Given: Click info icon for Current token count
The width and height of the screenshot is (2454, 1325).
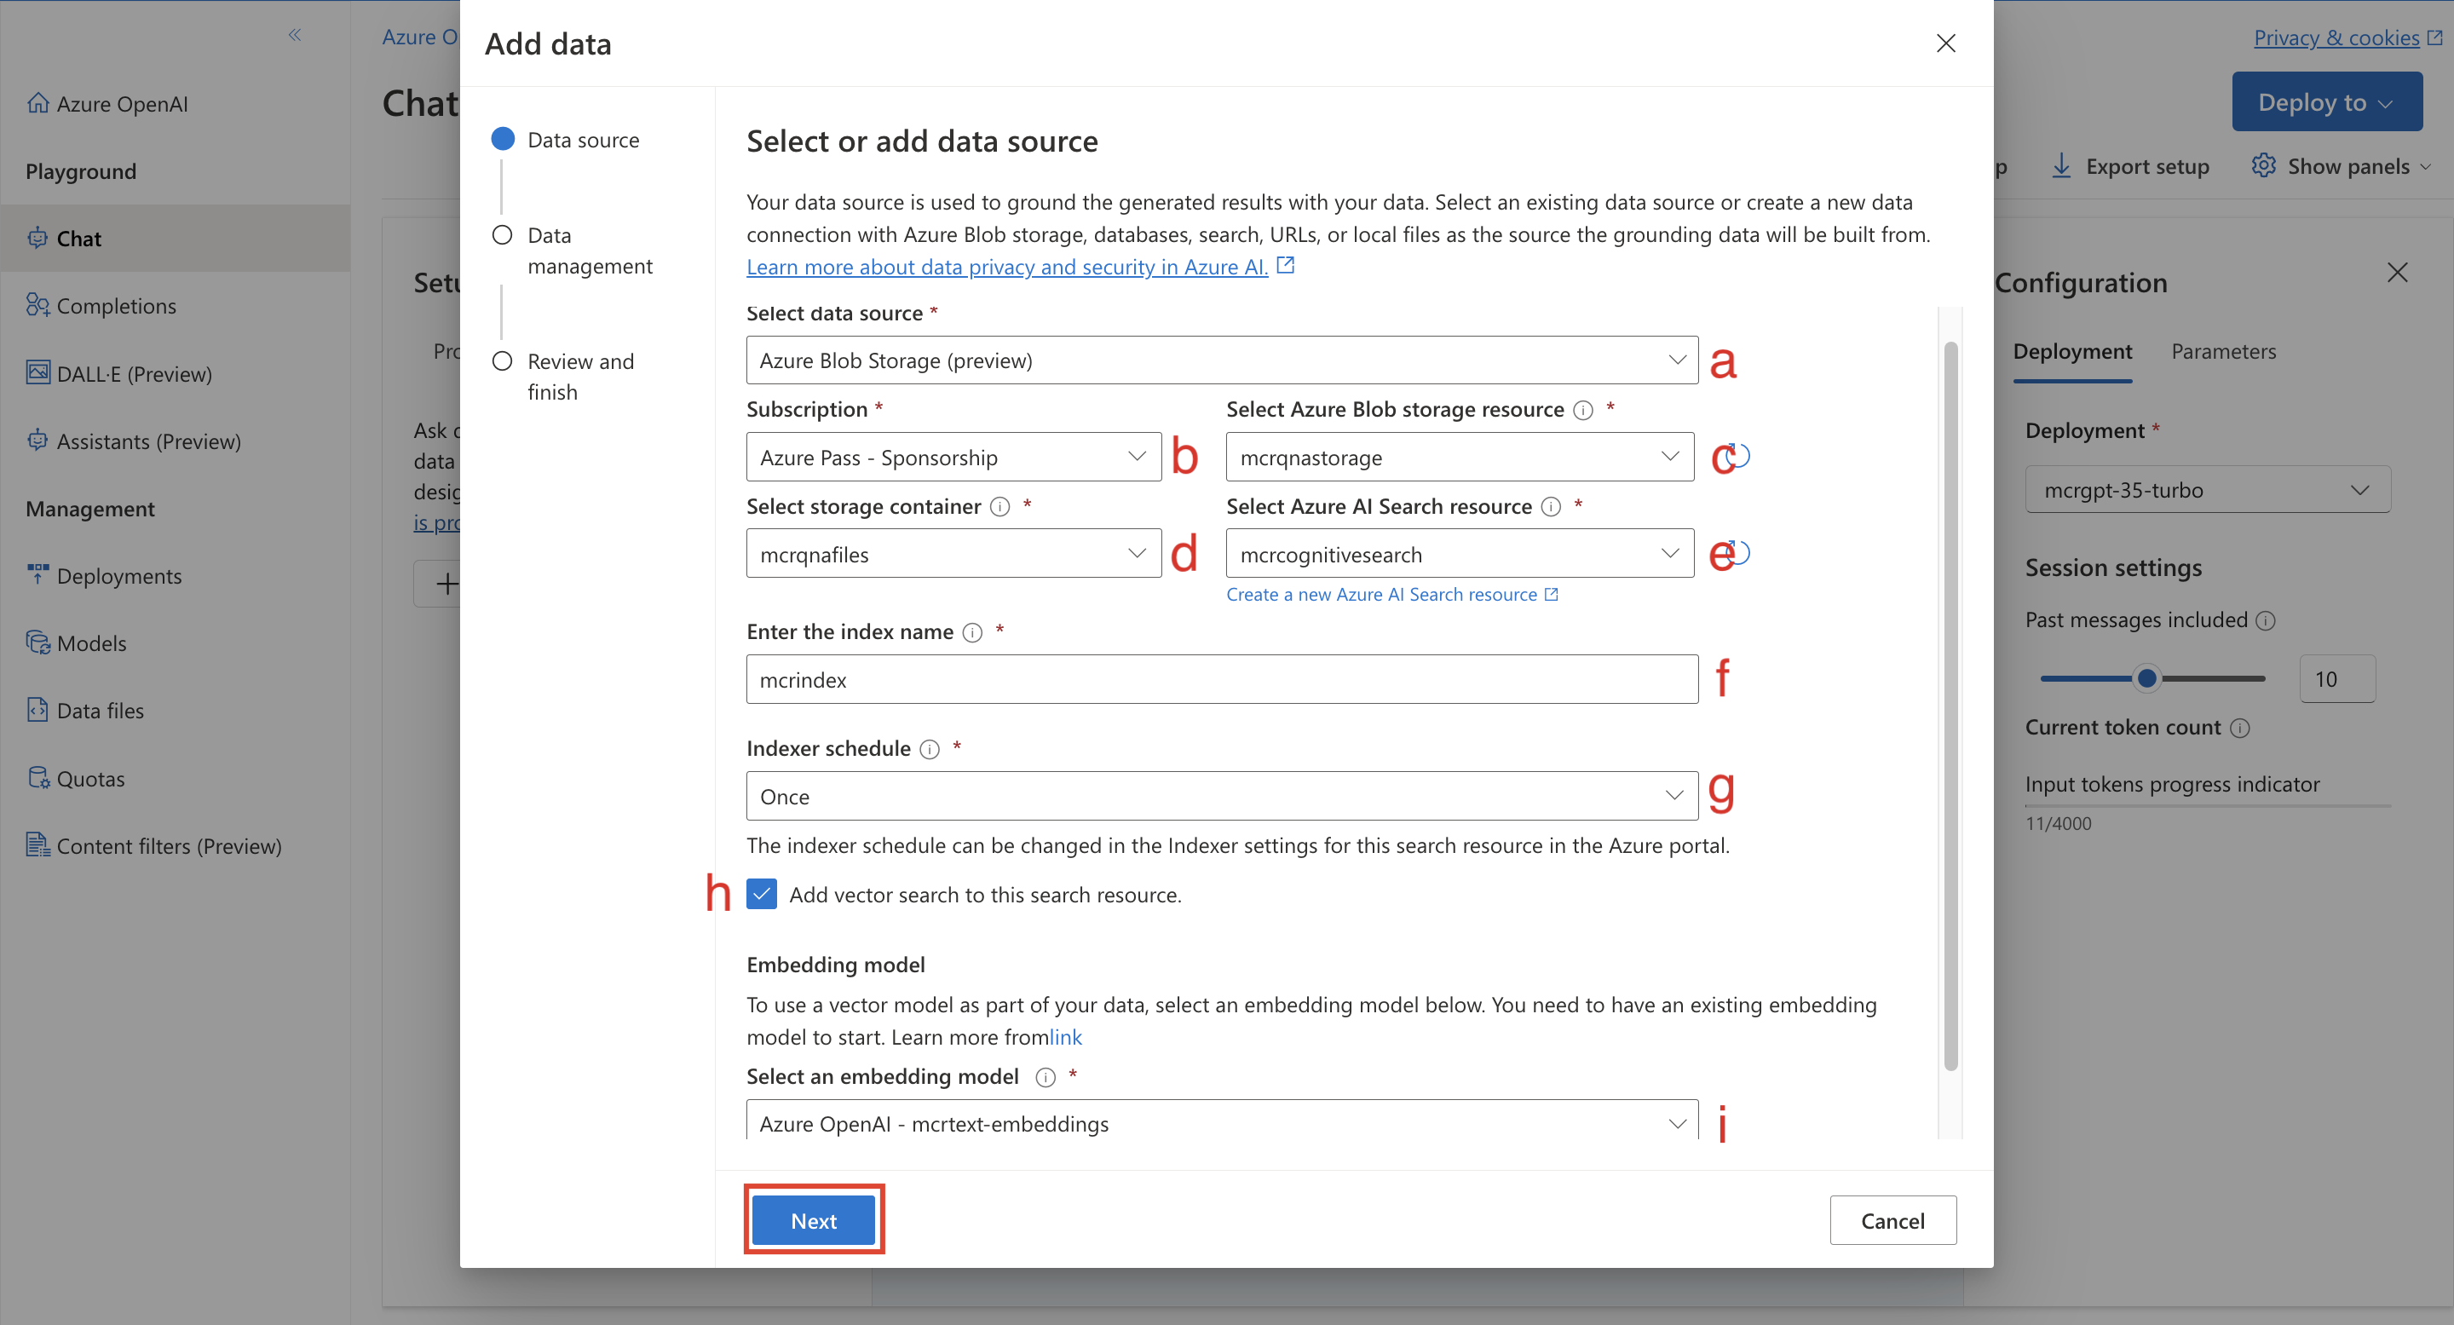Looking at the screenshot, I should coord(2239,729).
